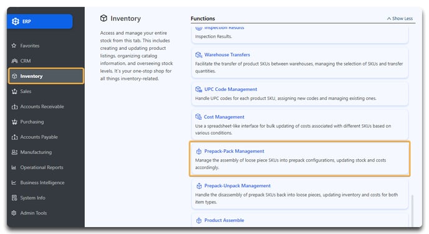
Task: Click the ERP logo icon
Action: [16, 21]
